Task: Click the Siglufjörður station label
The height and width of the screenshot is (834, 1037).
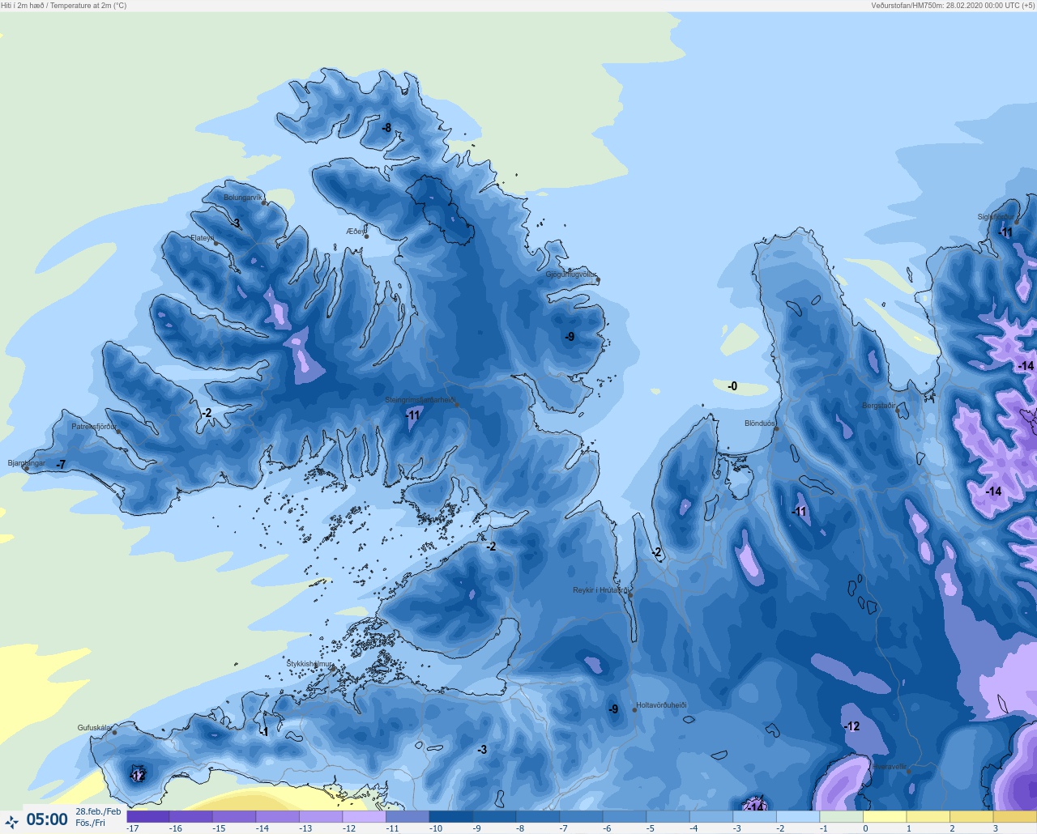Action: coord(996,217)
